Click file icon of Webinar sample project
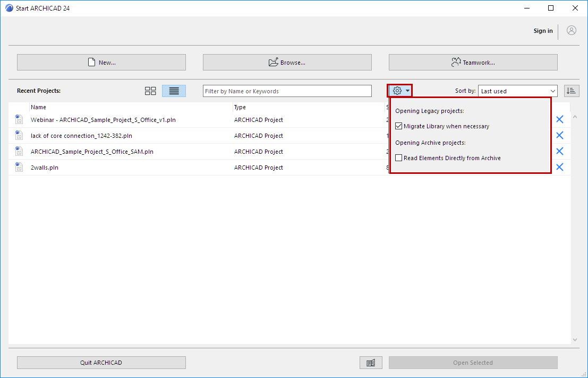 pyautogui.click(x=19, y=119)
